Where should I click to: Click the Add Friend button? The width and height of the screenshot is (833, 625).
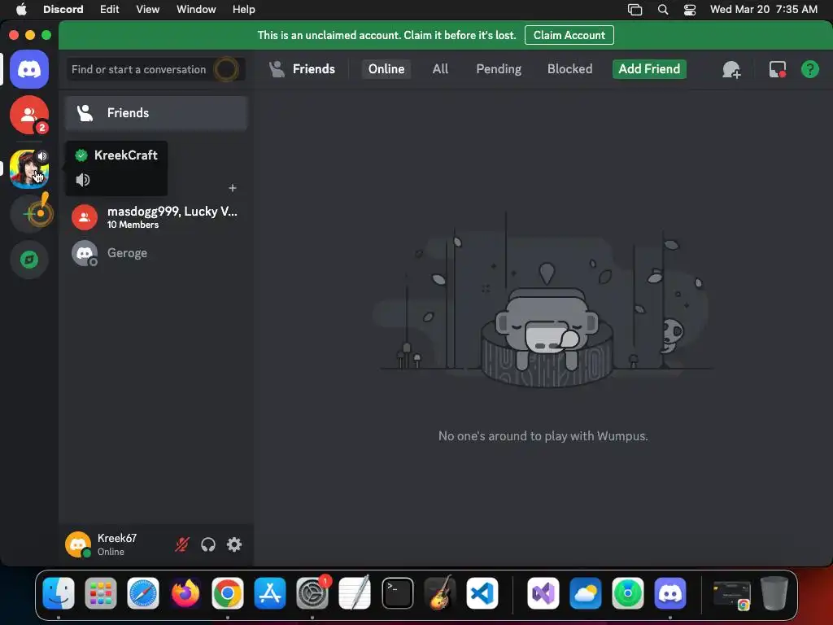click(649, 69)
